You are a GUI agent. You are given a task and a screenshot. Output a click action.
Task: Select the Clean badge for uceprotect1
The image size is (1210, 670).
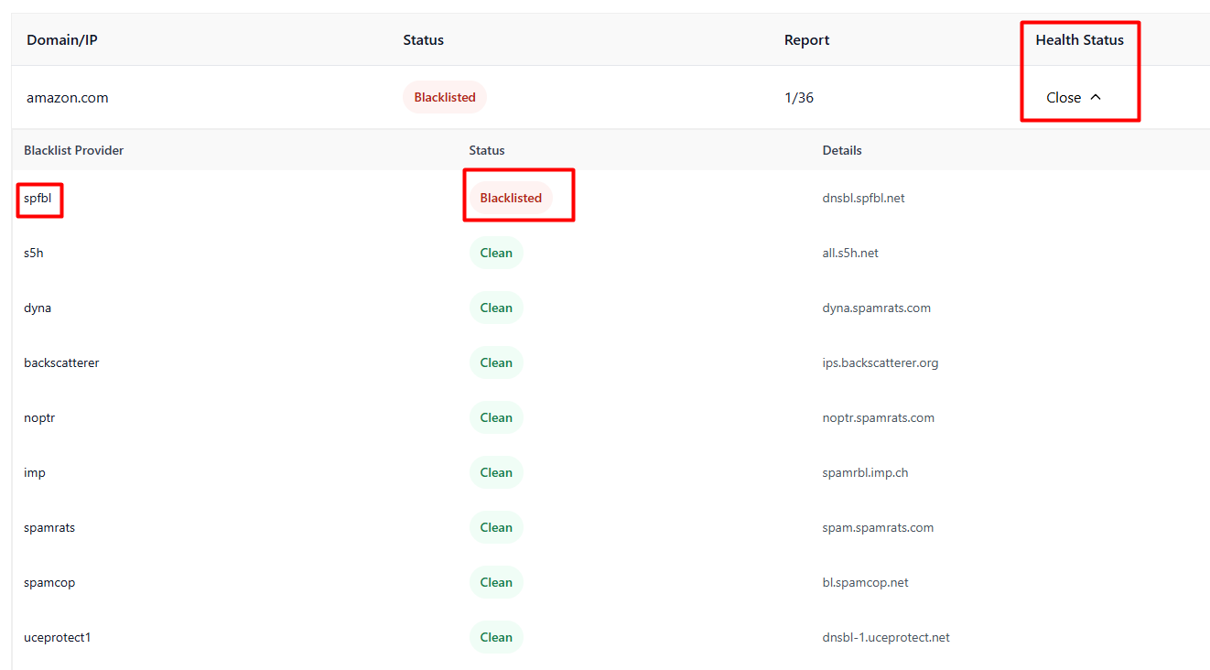[496, 637]
